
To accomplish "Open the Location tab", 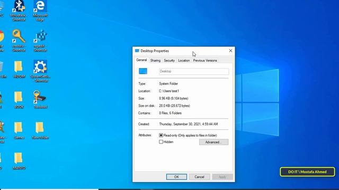I will point(184,61).
